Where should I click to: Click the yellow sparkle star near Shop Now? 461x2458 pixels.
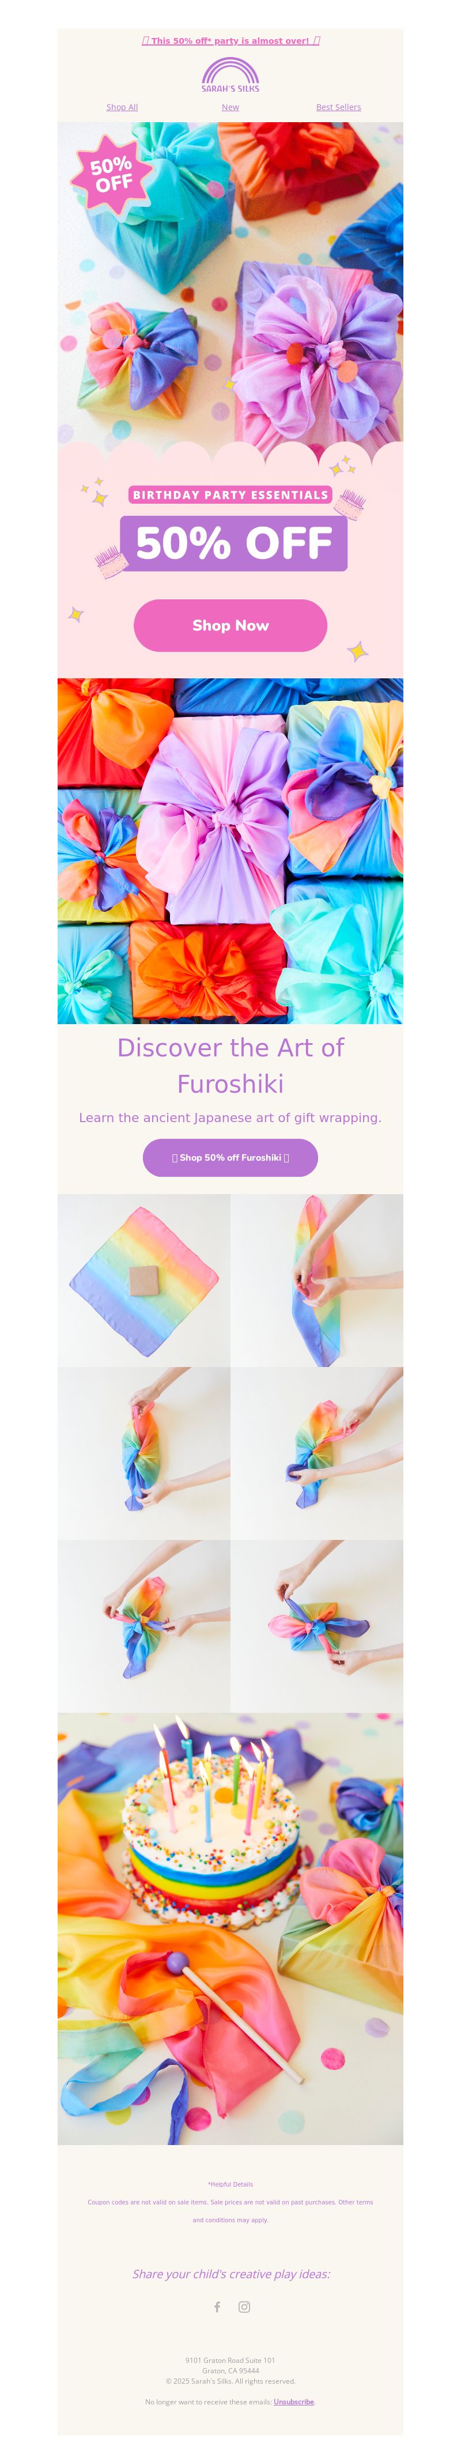pos(357,651)
